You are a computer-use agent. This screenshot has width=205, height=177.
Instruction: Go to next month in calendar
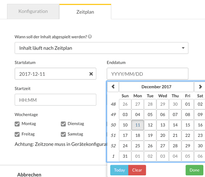(x=200, y=87)
